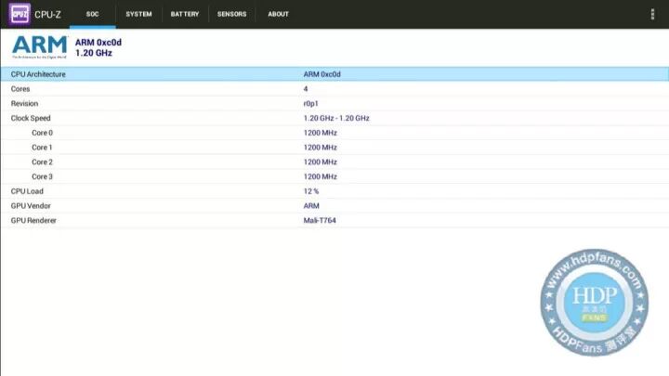
Task: Open the BATTERY tab
Action: pyautogui.click(x=185, y=14)
